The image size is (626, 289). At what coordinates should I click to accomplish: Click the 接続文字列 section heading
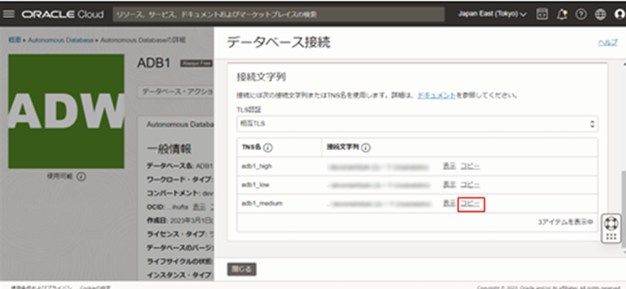pos(261,76)
